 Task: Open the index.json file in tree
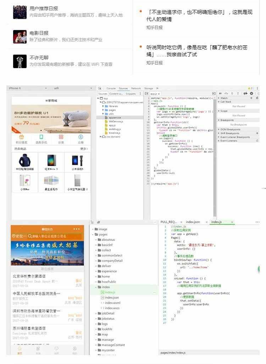coord(110,297)
